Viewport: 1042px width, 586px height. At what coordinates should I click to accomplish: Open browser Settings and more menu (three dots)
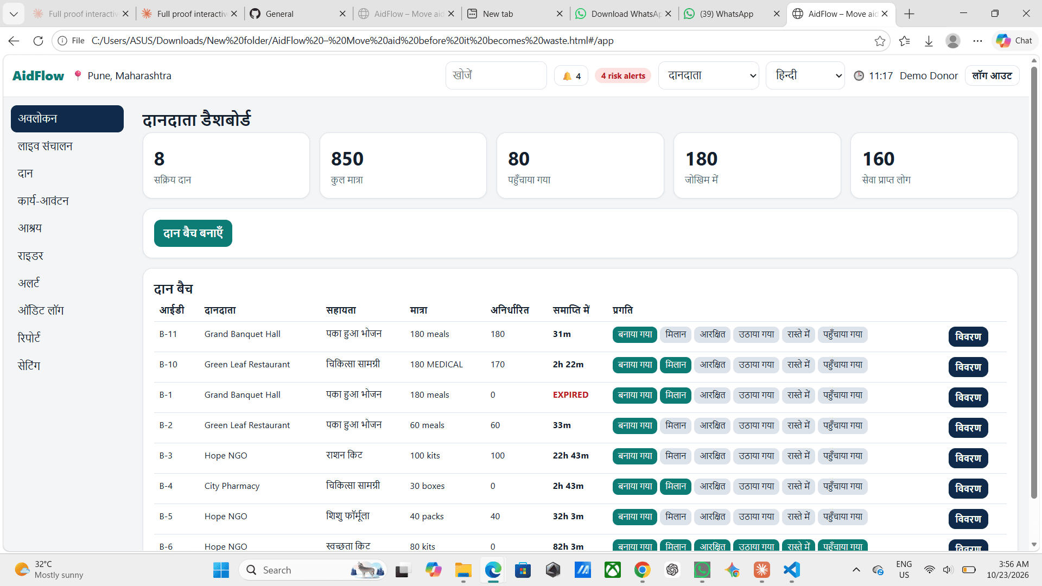click(x=977, y=41)
